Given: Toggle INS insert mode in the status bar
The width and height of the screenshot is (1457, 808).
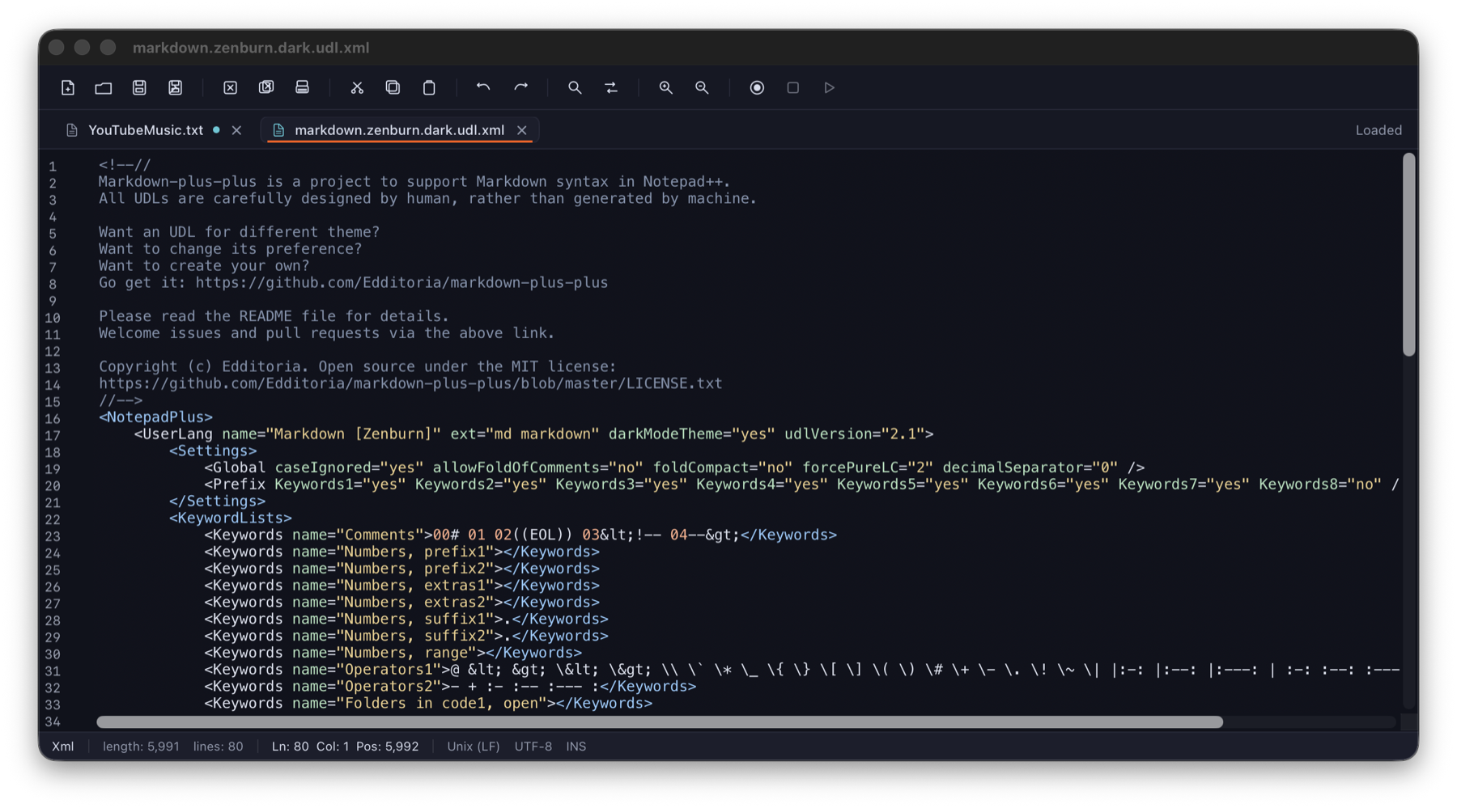Looking at the screenshot, I should (x=576, y=746).
